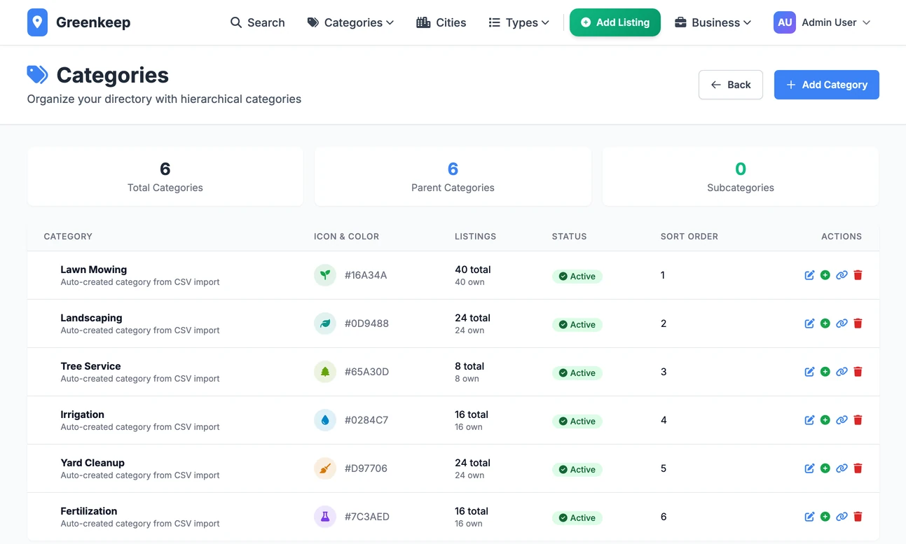The height and width of the screenshot is (544, 906).
Task: Delete the Fertilization category
Action: 858,517
